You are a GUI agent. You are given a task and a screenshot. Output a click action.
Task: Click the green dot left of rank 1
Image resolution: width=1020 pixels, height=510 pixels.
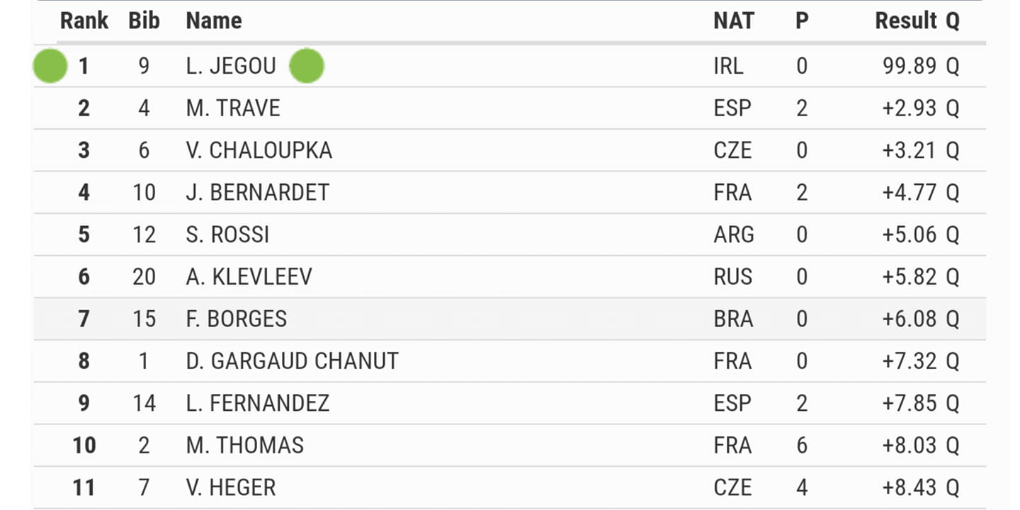pyautogui.click(x=50, y=67)
